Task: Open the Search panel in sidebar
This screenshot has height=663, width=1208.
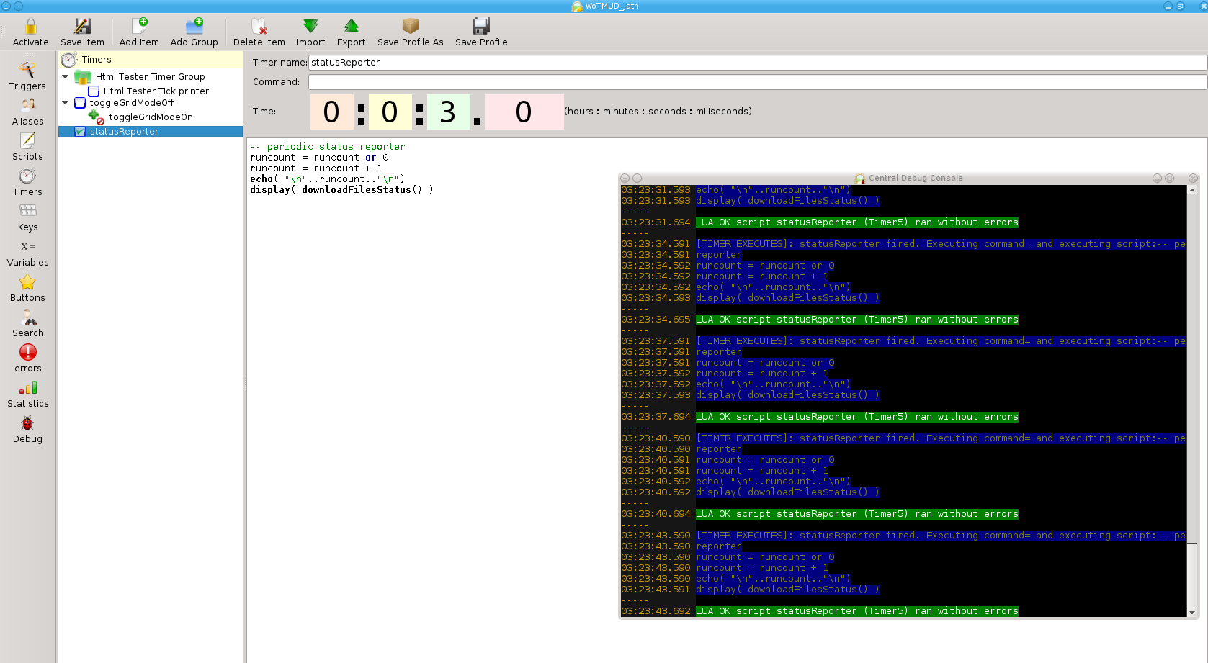Action: (x=27, y=323)
